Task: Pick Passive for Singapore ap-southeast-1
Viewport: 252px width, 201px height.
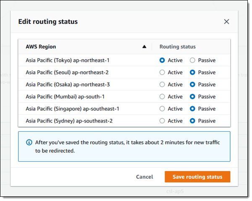Action: tap(192, 109)
